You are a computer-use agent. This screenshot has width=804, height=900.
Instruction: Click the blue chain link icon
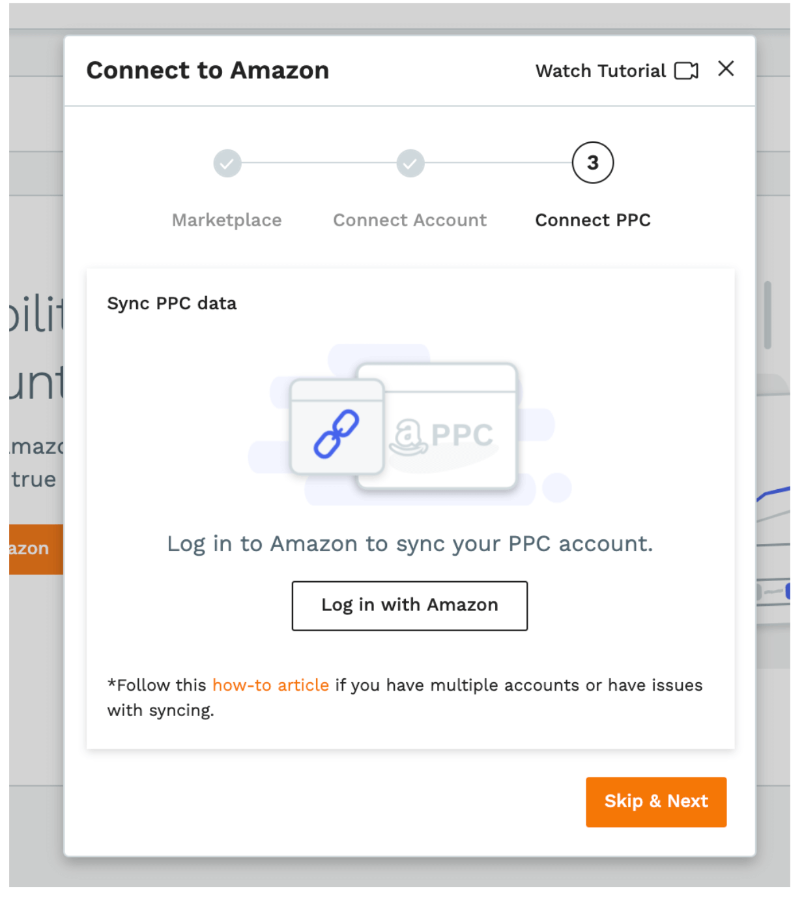pos(336,434)
